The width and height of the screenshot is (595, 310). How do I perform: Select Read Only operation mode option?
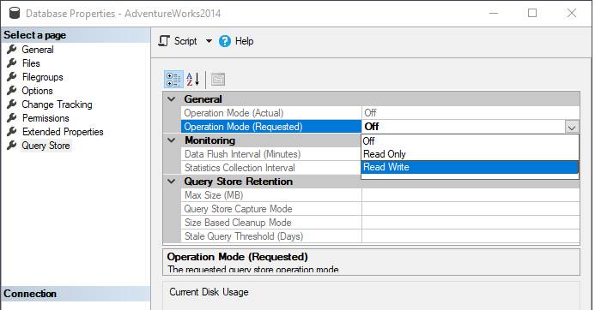click(470, 154)
